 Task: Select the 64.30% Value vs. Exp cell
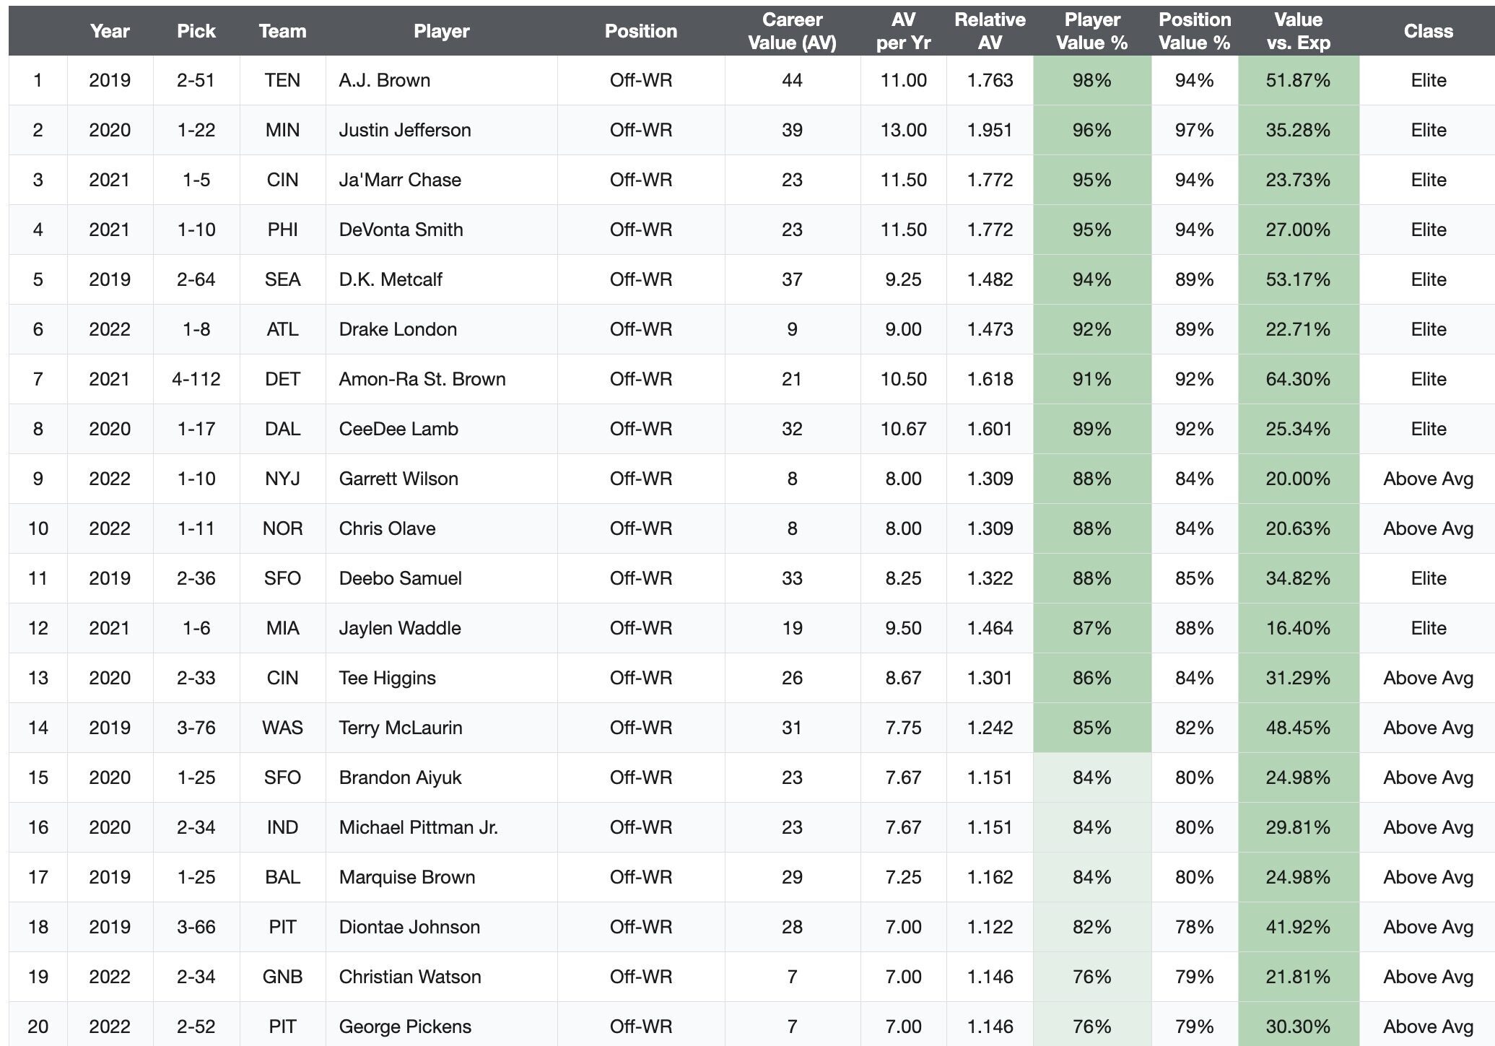tap(1298, 379)
